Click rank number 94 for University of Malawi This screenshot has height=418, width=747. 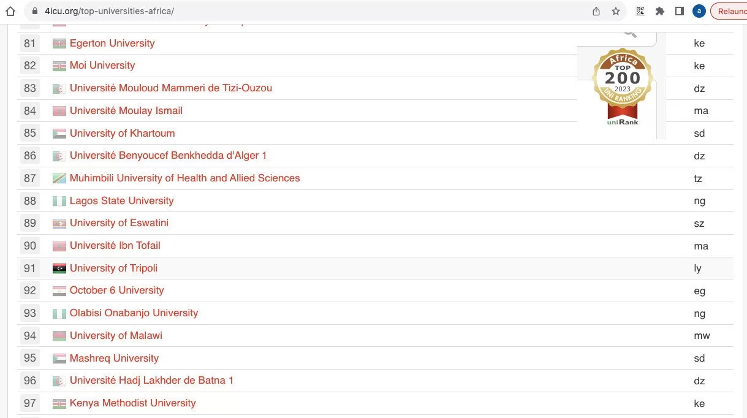30,336
